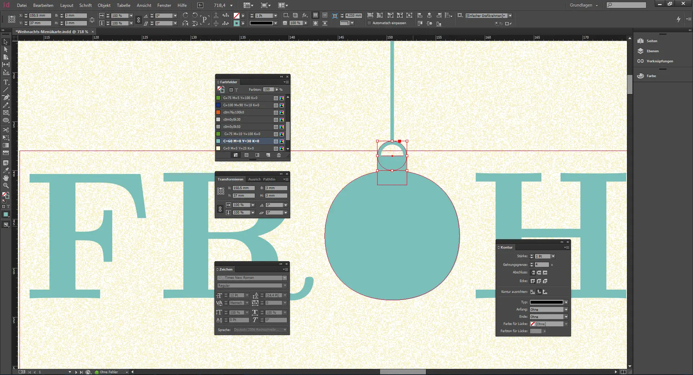Image resolution: width=693 pixels, height=375 pixels.
Task: Enable Automatisch einpassen checkbox
Action: pyautogui.click(x=369, y=23)
